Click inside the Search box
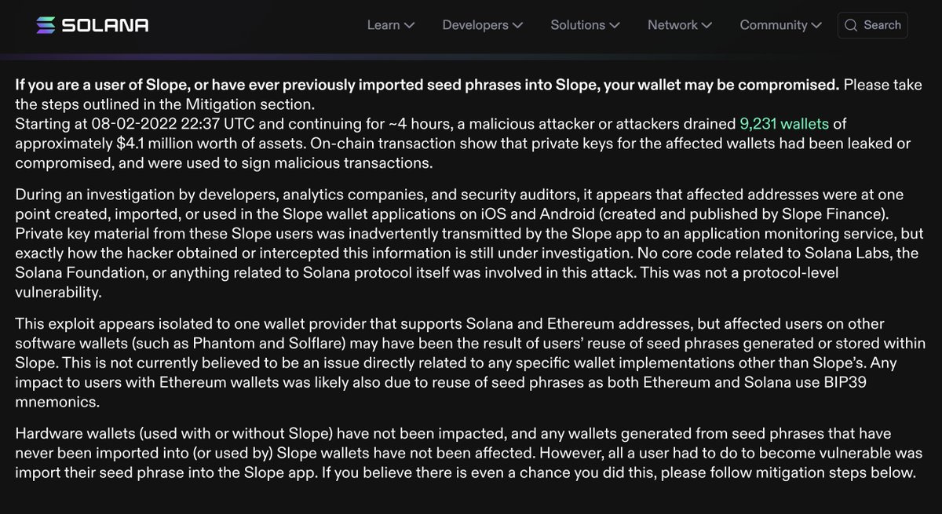Screen dimensions: 942x514 click(873, 25)
